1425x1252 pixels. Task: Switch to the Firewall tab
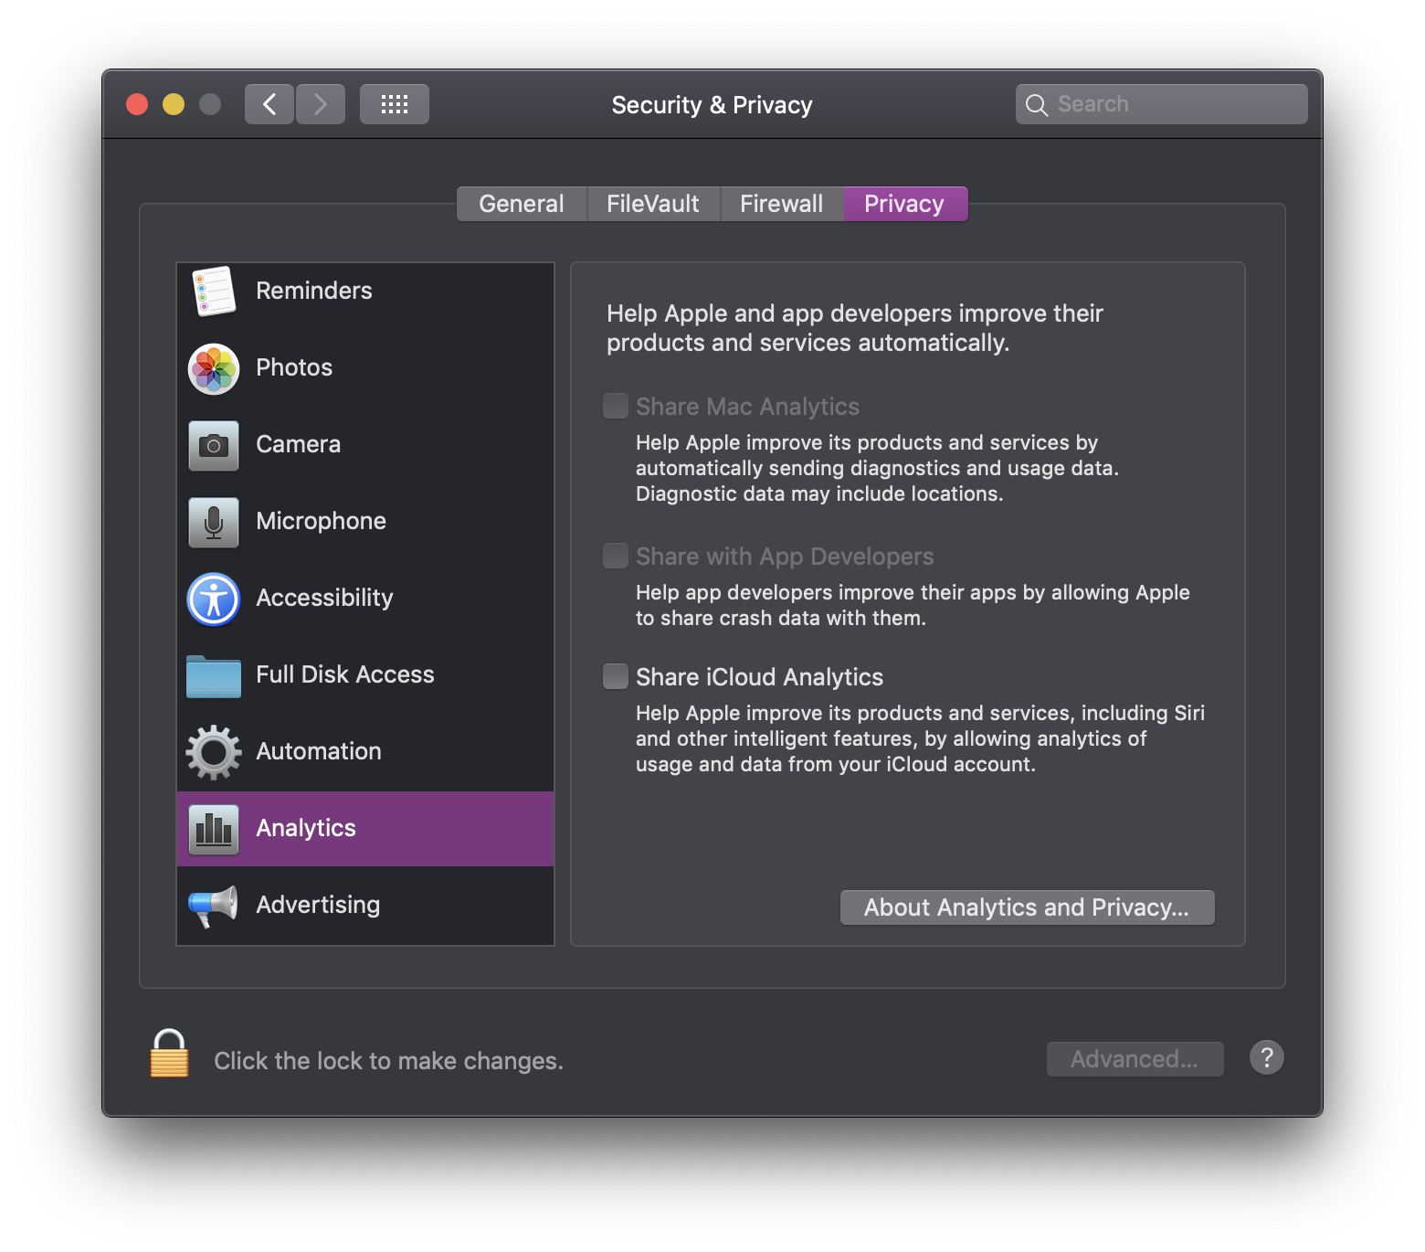click(781, 204)
